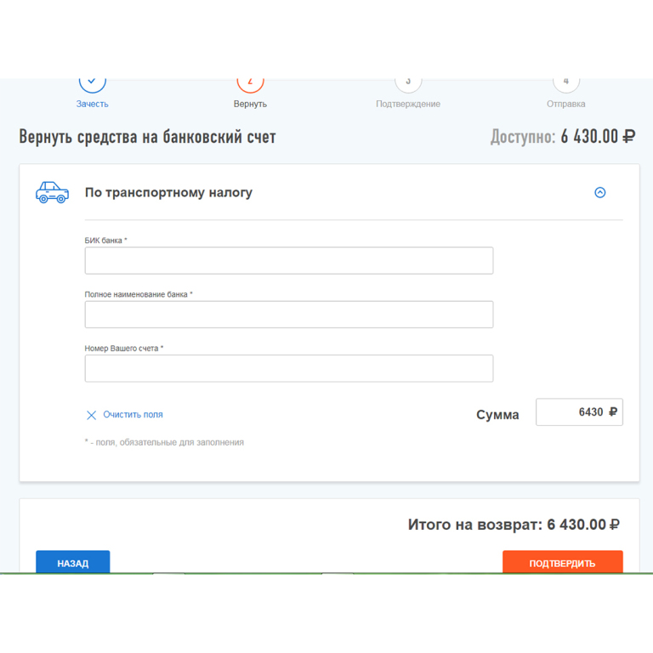
Task: Select the Вернуть step label
Action: (250, 104)
